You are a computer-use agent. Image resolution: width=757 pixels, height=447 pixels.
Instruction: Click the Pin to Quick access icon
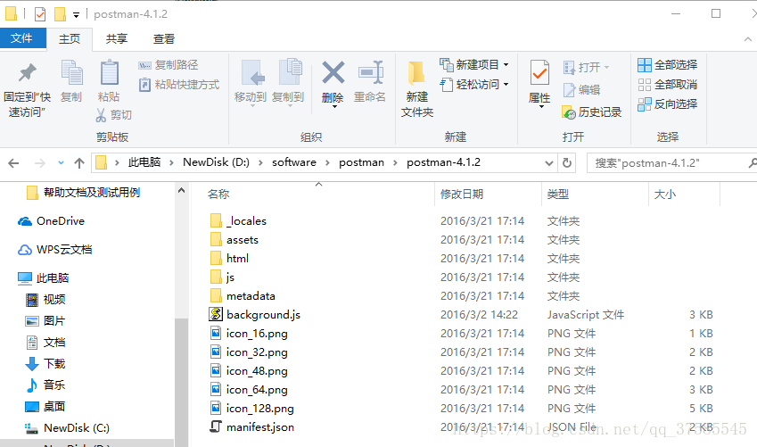[27, 73]
